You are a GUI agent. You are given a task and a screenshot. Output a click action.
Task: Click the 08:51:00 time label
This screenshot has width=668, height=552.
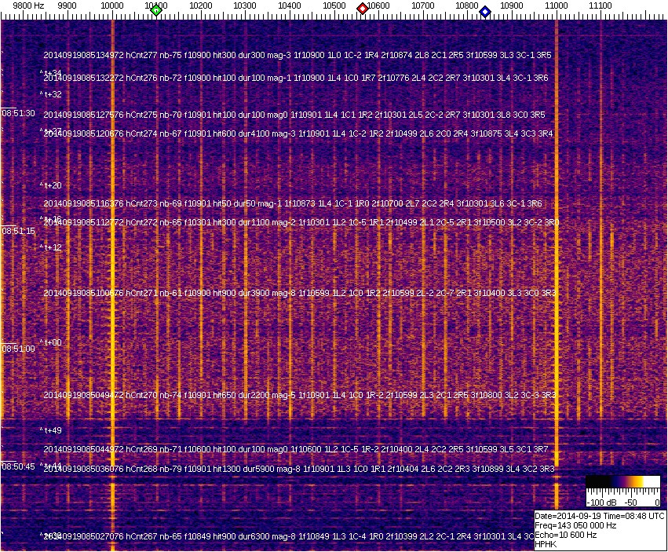[19, 349]
